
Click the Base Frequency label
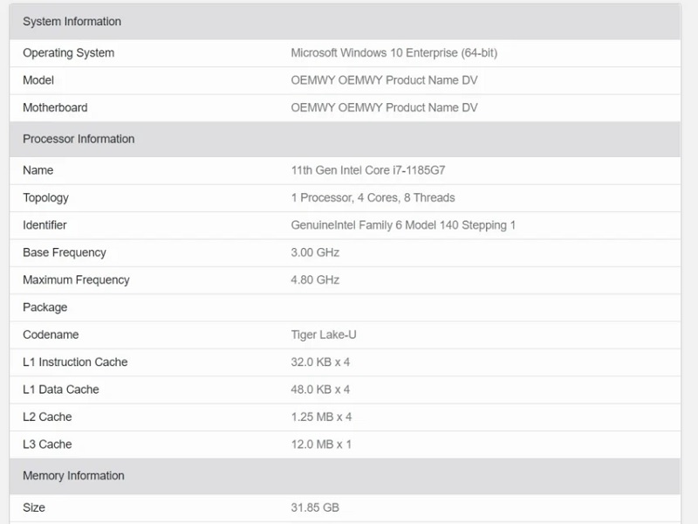tap(65, 252)
